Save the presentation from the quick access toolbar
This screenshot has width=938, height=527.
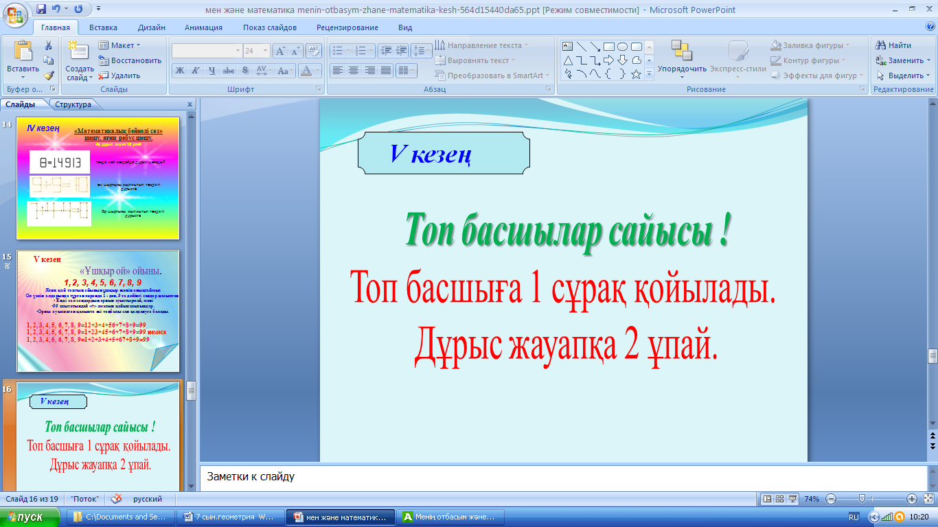[41, 10]
